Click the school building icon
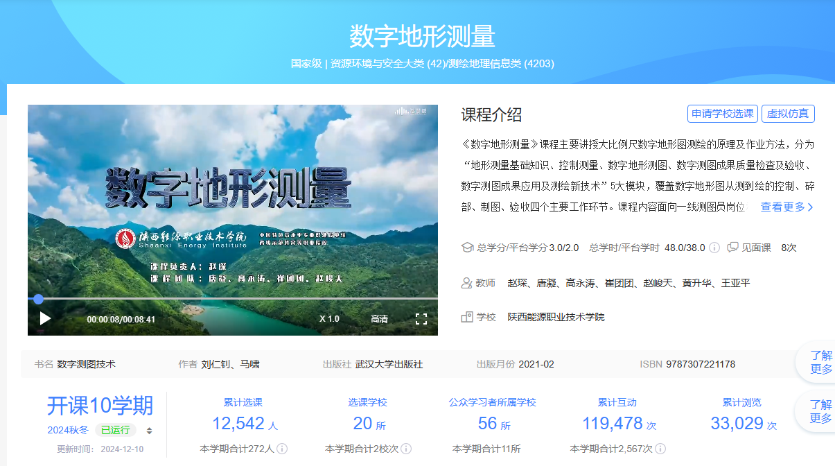This screenshot has height=466, width=835. point(467,317)
